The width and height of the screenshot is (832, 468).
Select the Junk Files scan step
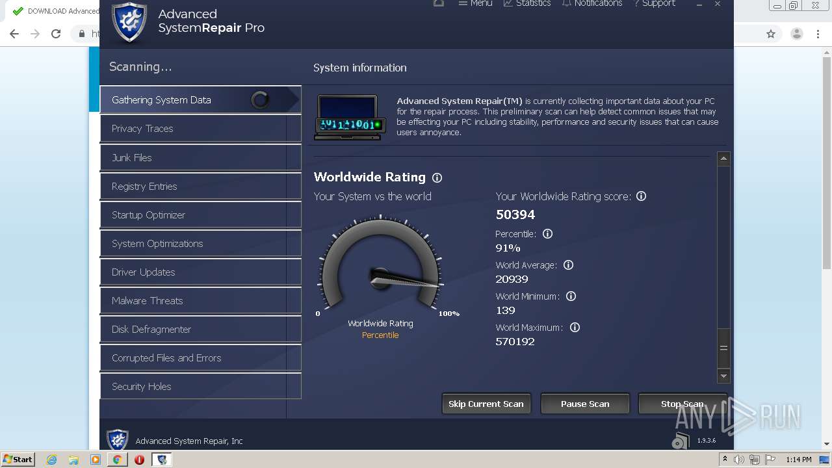[x=200, y=157]
